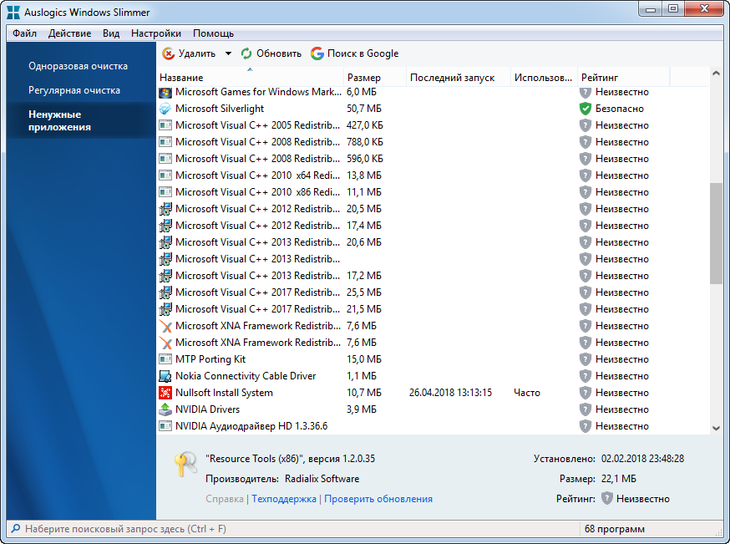Select the Microsoft Silverlight row name
The height and width of the screenshot is (544, 730).
[220, 109]
